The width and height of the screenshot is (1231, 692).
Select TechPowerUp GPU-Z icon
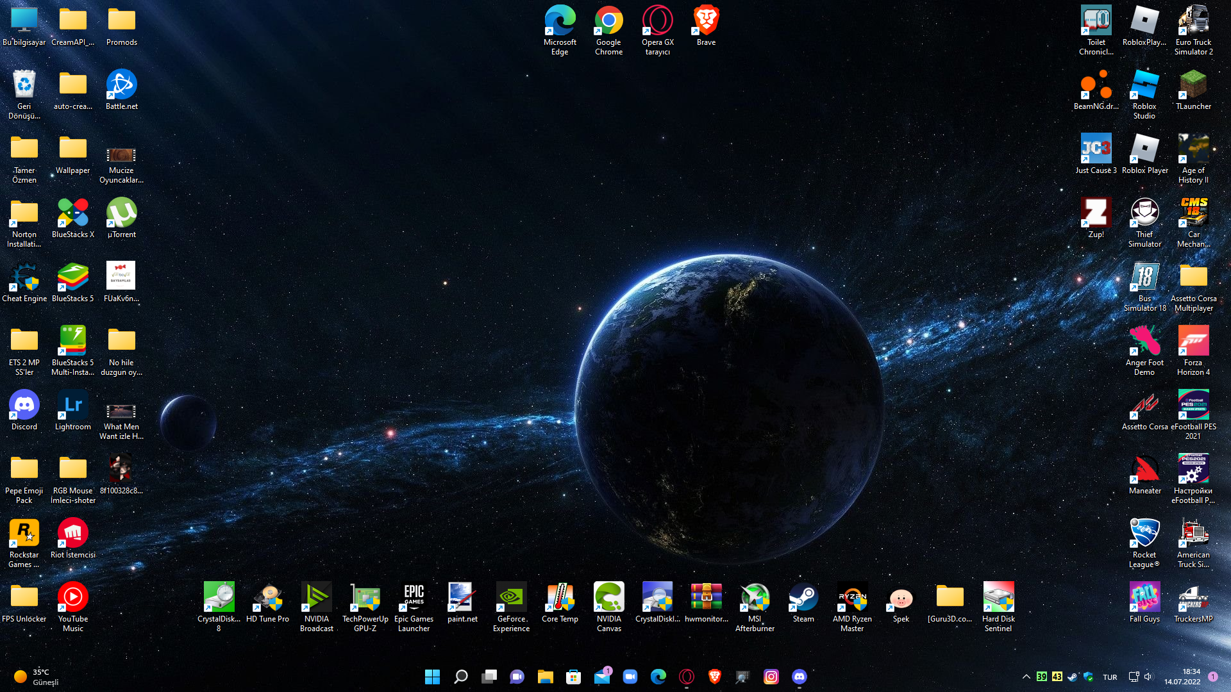[x=365, y=607]
